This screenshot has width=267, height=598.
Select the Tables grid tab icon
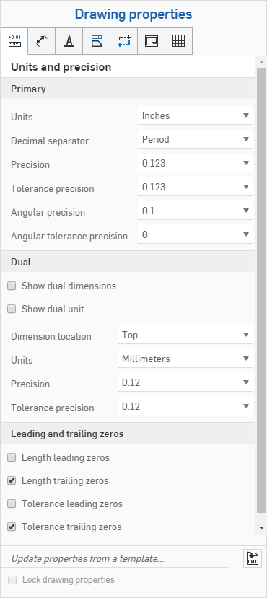(x=178, y=41)
